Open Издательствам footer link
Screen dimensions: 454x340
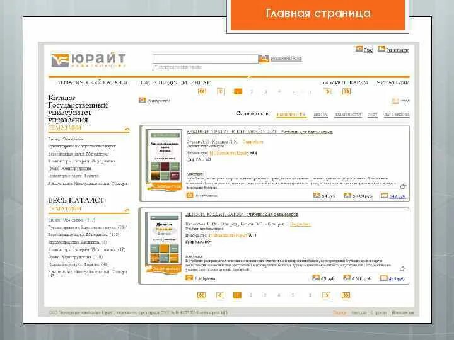[402, 312]
